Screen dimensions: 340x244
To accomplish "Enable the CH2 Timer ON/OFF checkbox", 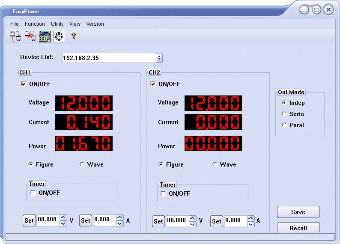I will [163, 193].
